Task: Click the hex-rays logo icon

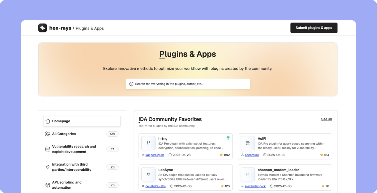Action: pos(42,28)
